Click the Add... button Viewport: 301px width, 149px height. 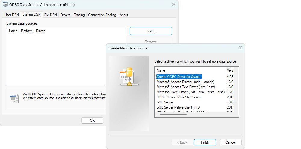click(x=151, y=31)
